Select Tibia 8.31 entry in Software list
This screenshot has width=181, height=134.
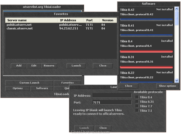coord(146,62)
